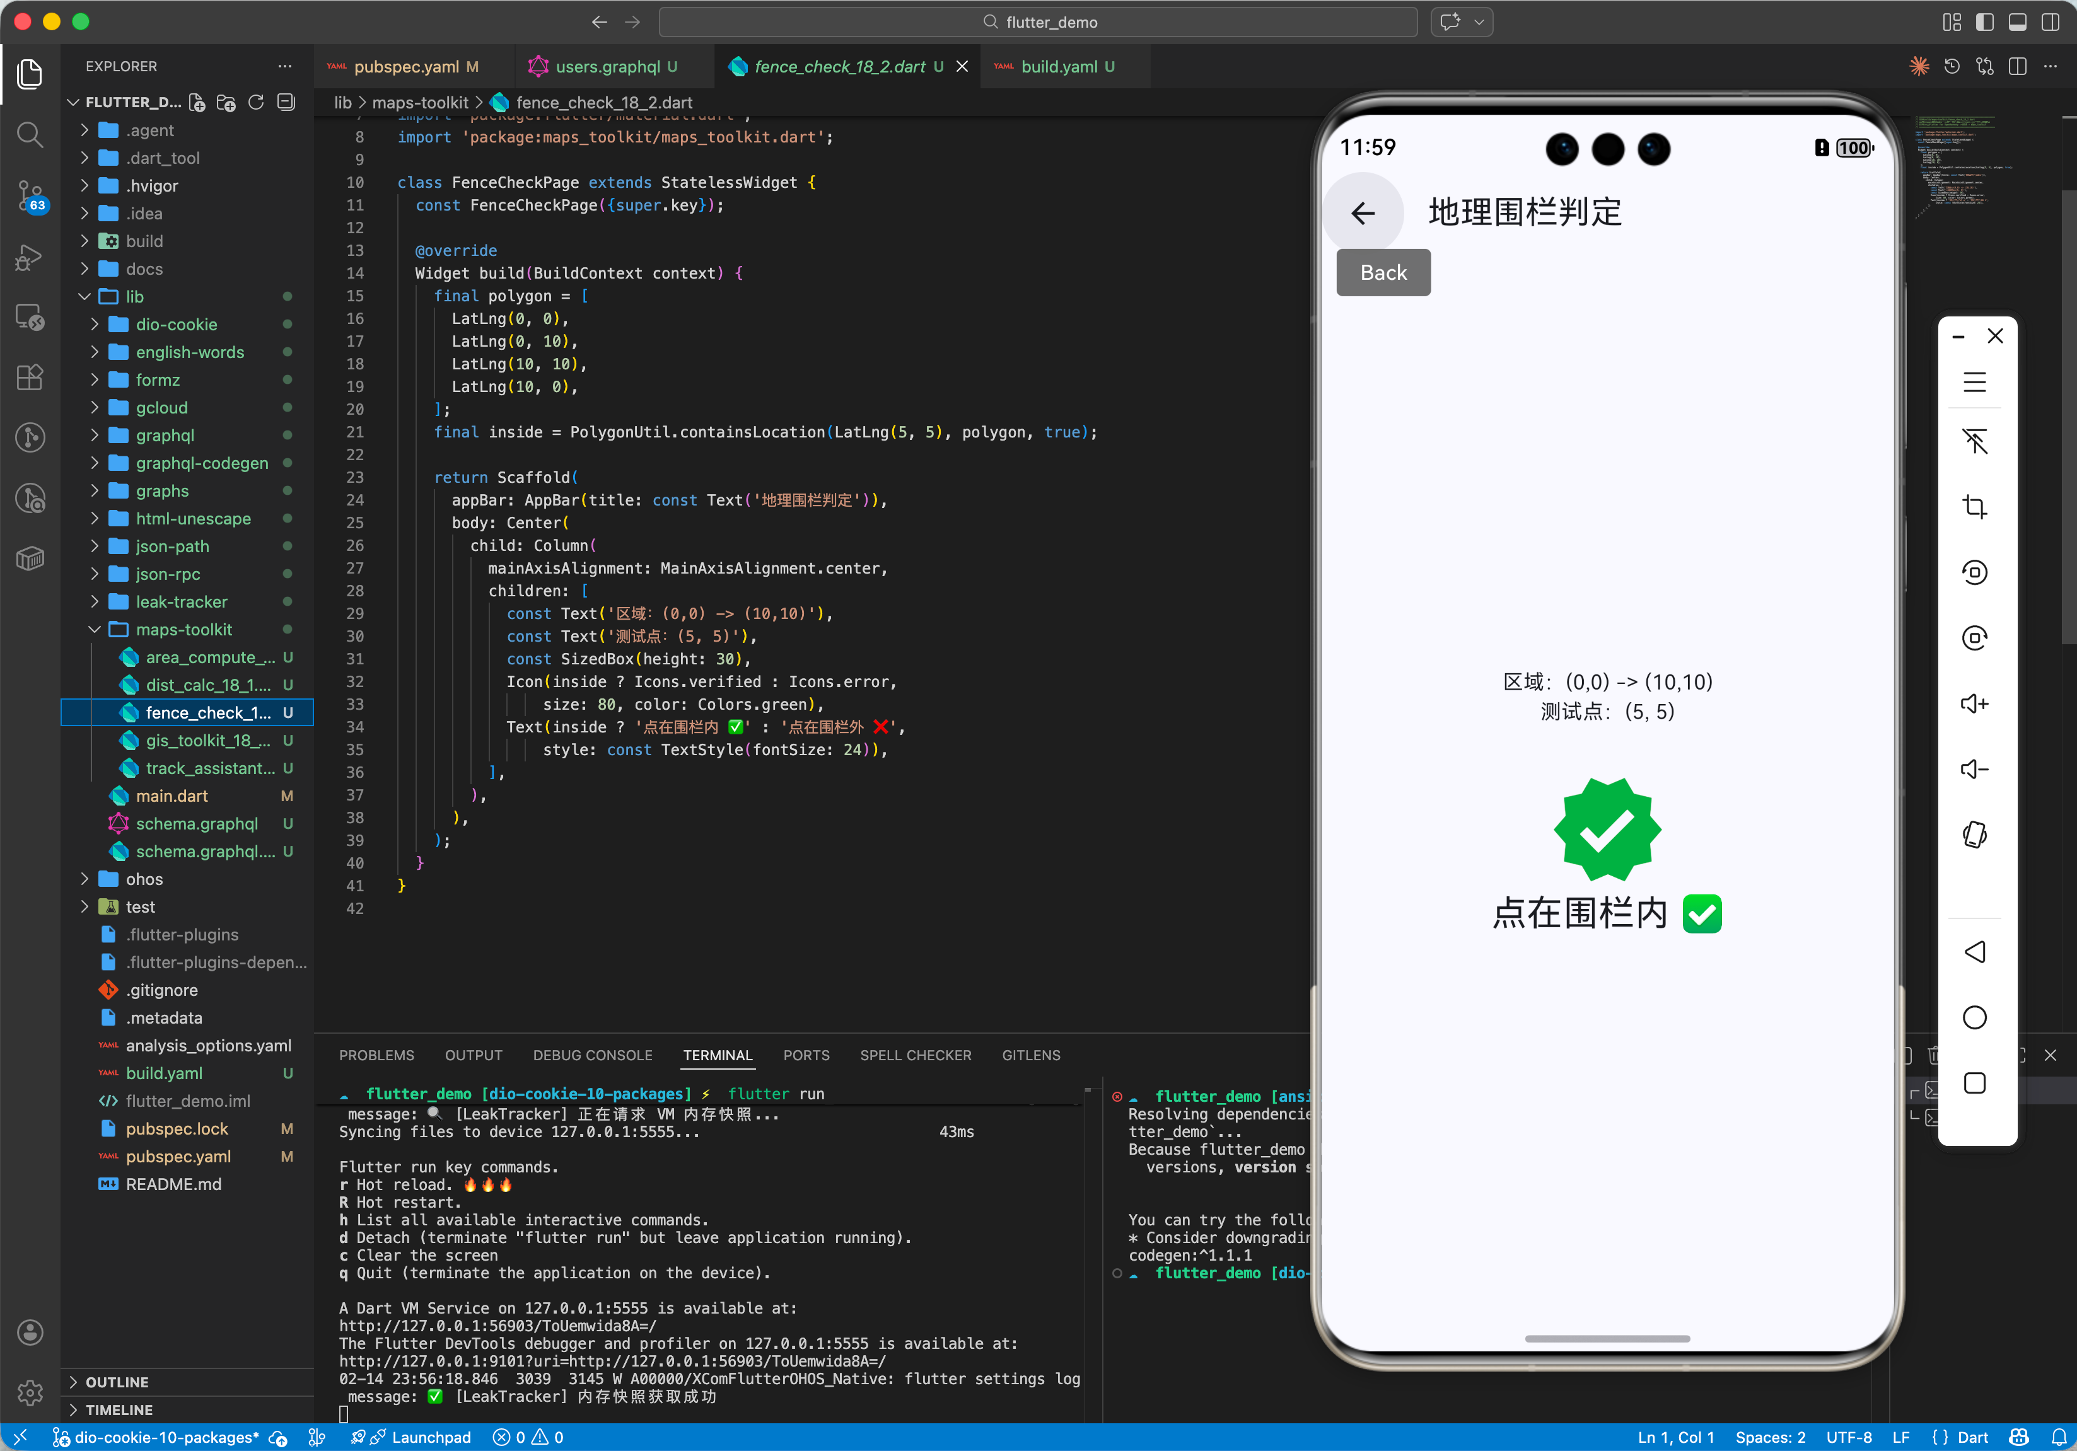Click the flutter_demo command center search field
2077x1451 pixels.
(1038, 21)
